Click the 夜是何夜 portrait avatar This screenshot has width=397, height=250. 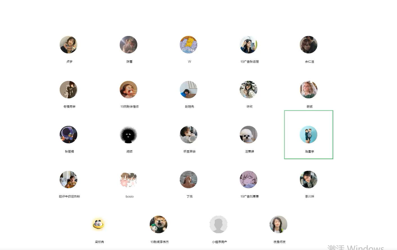tap(279, 224)
